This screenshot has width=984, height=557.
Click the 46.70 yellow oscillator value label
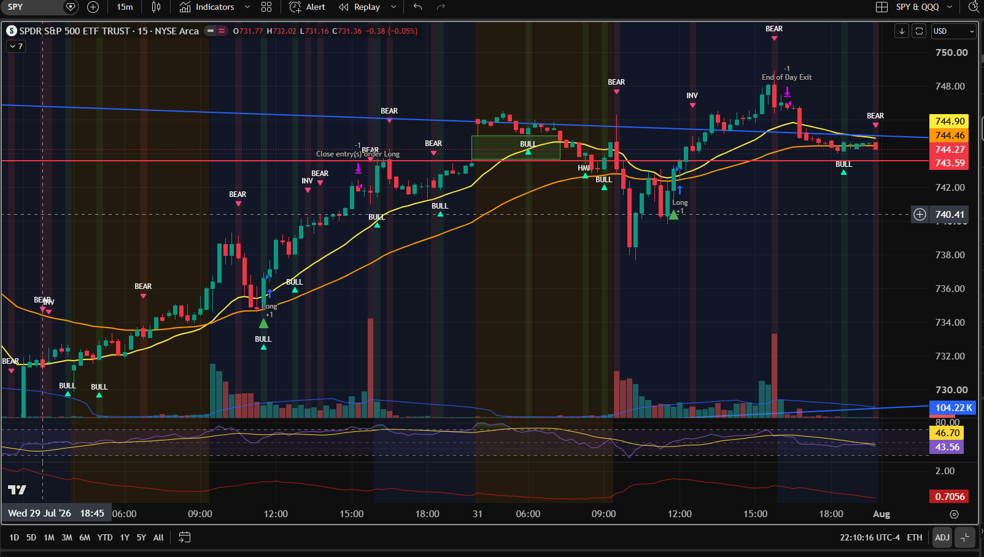tap(947, 433)
